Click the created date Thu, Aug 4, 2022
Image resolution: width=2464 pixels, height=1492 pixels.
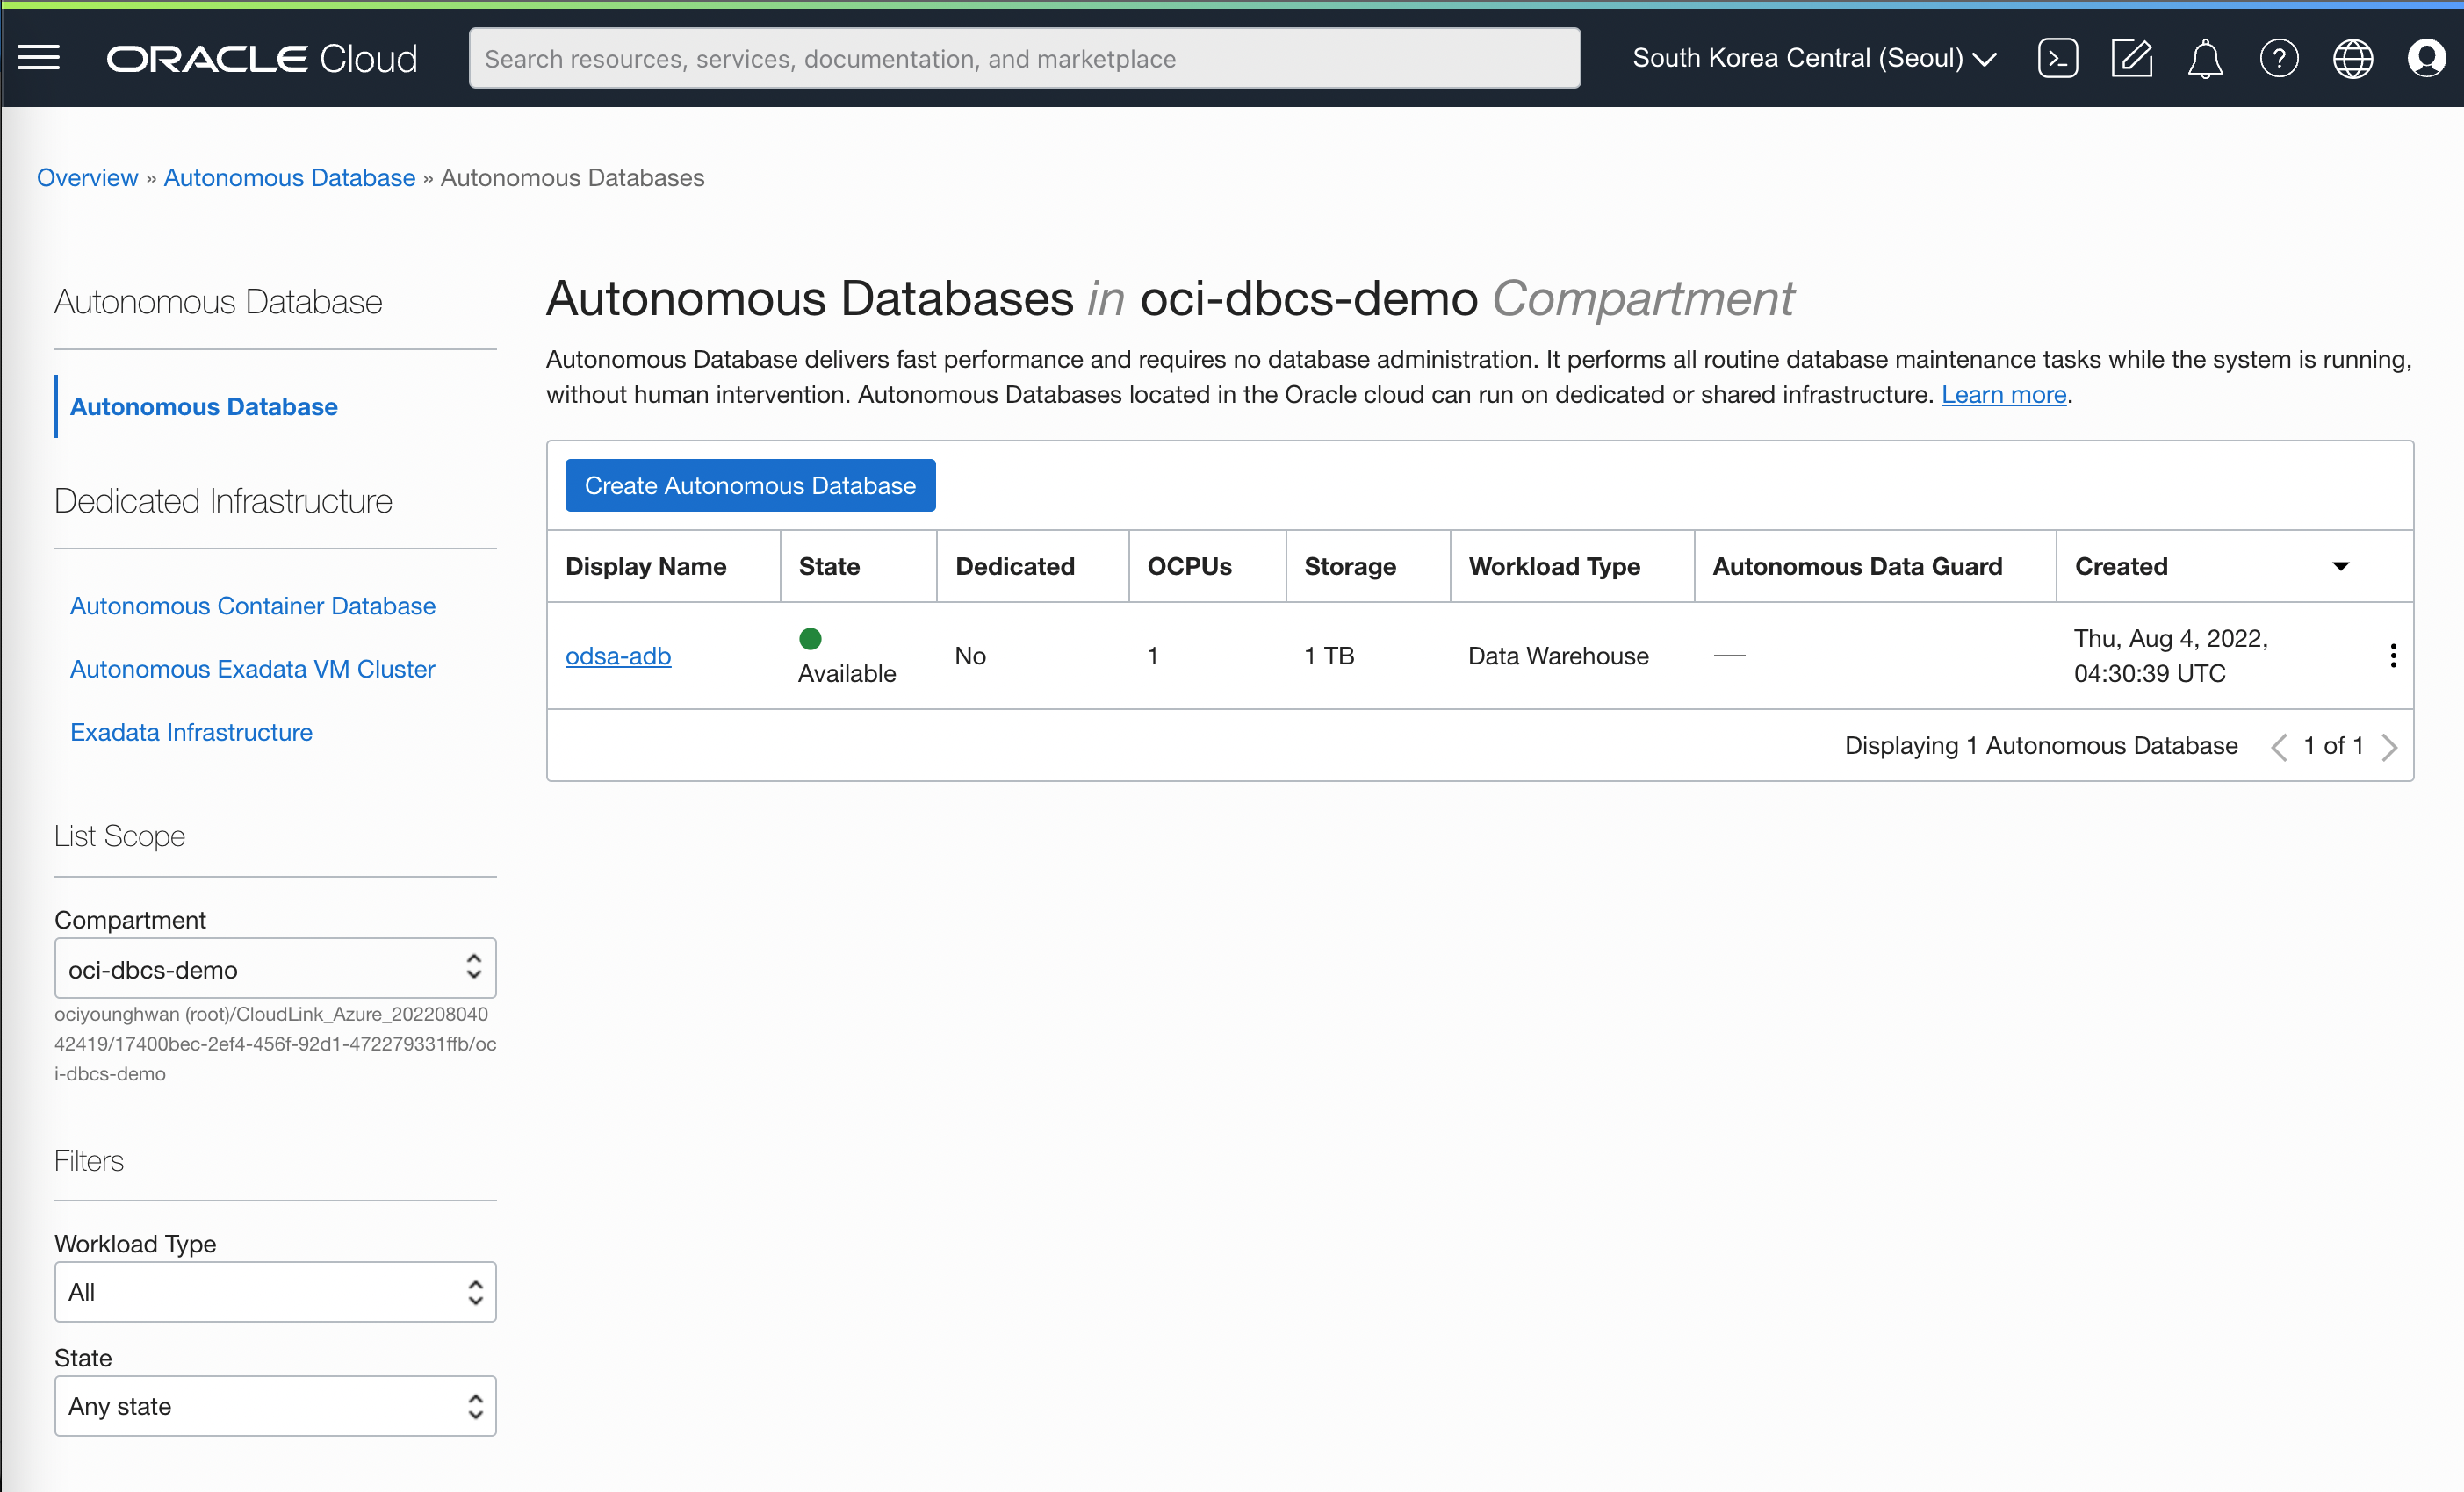point(2170,656)
